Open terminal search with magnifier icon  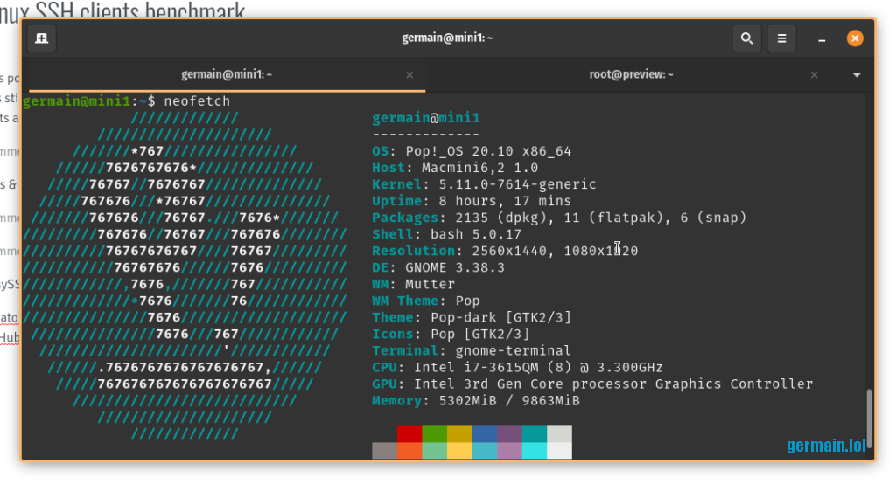click(x=746, y=38)
